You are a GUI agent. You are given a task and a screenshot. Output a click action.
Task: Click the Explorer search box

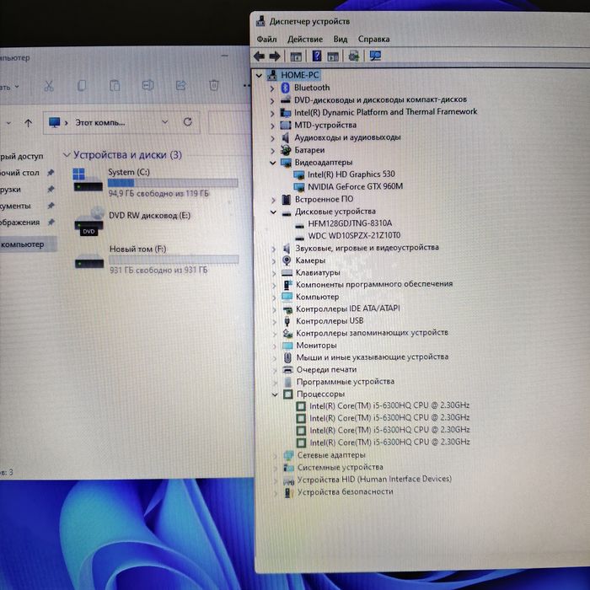coord(229,122)
